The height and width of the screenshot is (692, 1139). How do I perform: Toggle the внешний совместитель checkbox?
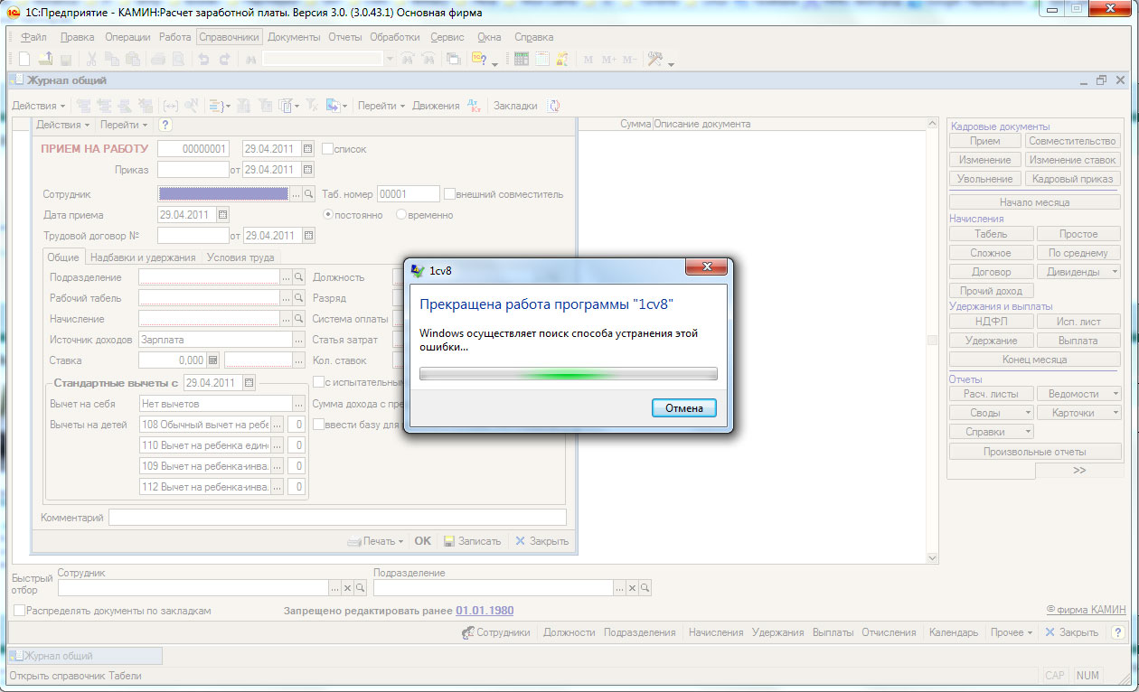click(449, 193)
